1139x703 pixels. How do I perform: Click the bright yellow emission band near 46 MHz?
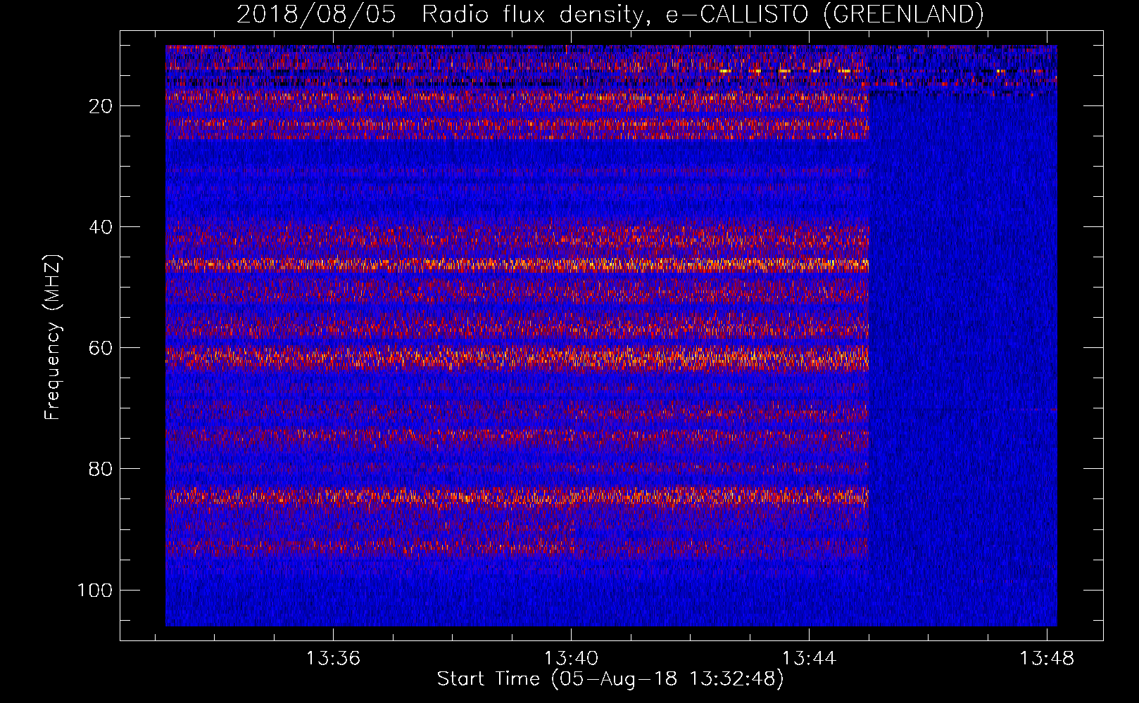coord(517,265)
